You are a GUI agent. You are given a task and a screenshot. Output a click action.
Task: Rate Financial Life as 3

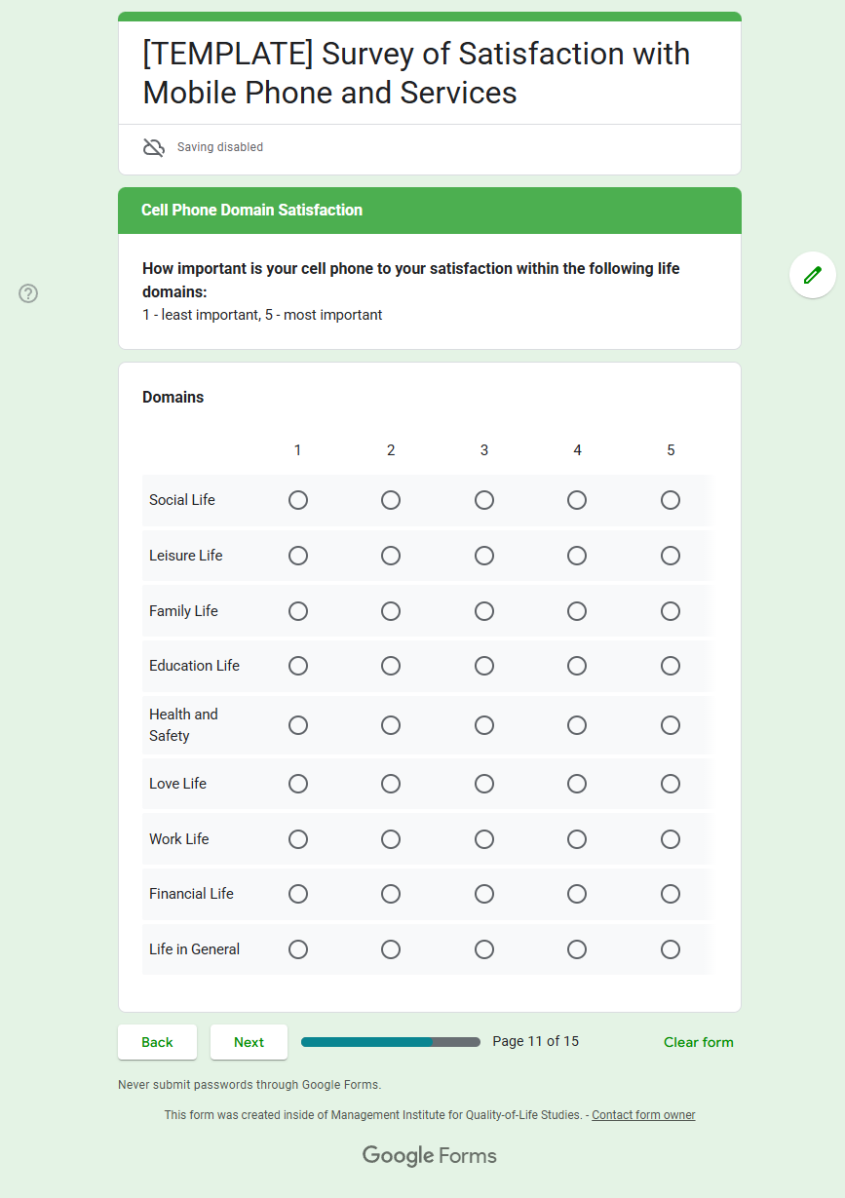click(x=484, y=894)
